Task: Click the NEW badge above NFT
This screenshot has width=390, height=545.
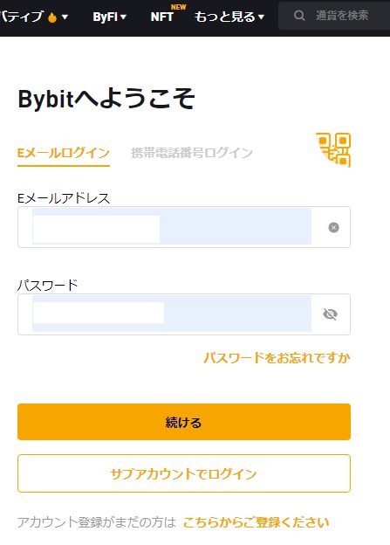Action: (x=179, y=7)
